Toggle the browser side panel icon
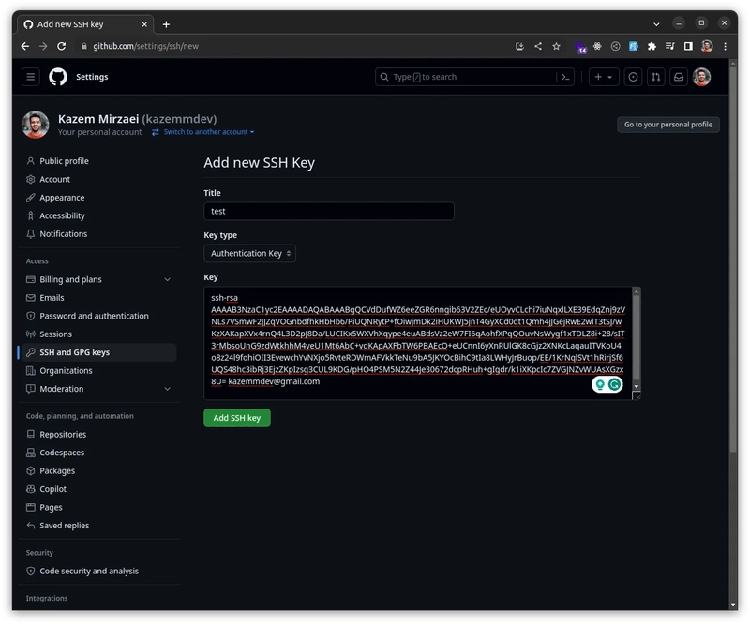The width and height of the screenshot is (750, 624). tap(688, 47)
